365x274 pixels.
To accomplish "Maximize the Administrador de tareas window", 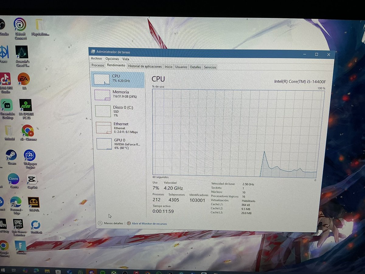I will (x=316, y=54).
